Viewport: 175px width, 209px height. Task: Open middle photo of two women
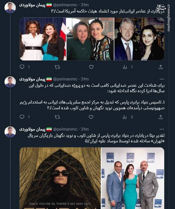90,39
